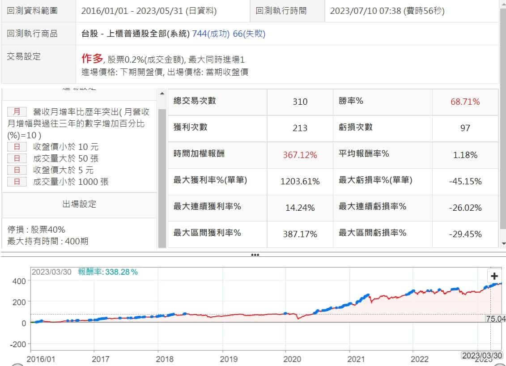Image resolution: width=506 pixels, height=366 pixels.
Task: Click the 日 tag beside 收盤價小於 10 元
Action: click(17, 147)
